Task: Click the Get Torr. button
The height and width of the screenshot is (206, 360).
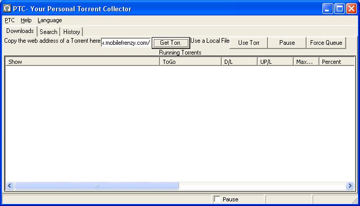Action: [171, 43]
